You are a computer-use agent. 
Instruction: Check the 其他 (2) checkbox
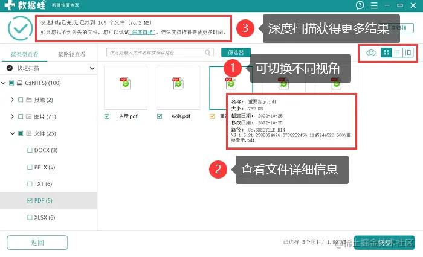21,100
